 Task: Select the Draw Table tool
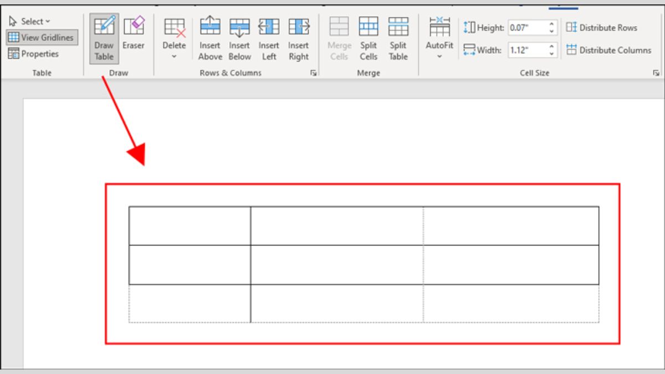point(104,38)
